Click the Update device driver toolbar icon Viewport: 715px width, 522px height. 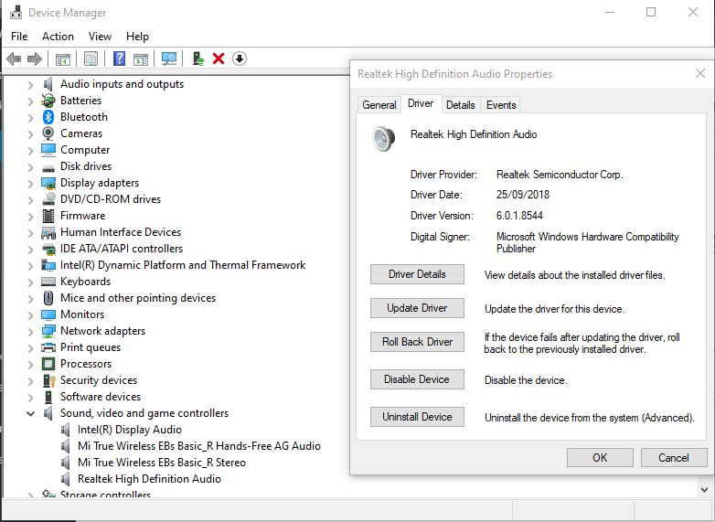coord(198,59)
